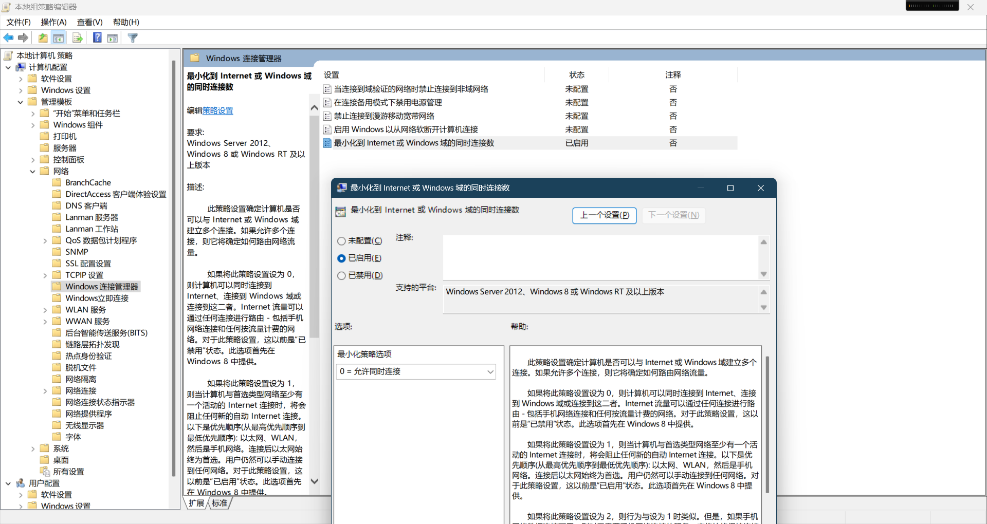Click the Forward arrow toolbar icon
987x524 pixels.
coord(23,38)
